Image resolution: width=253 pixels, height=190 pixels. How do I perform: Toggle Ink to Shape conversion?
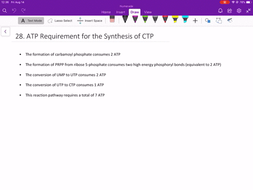point(219,21)
